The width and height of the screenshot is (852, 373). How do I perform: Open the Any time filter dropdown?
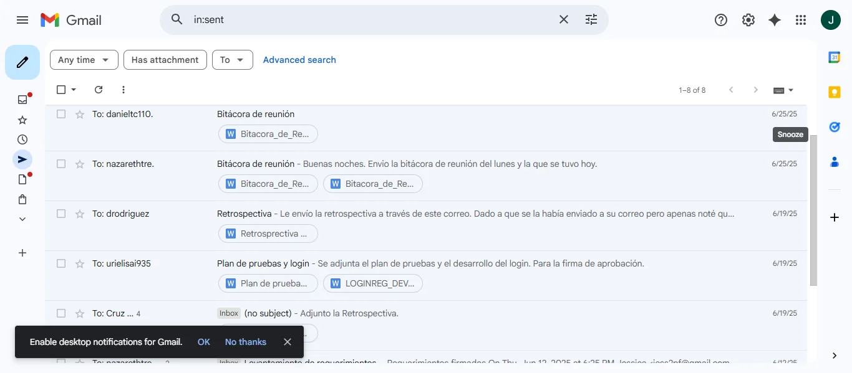point(84,60)
